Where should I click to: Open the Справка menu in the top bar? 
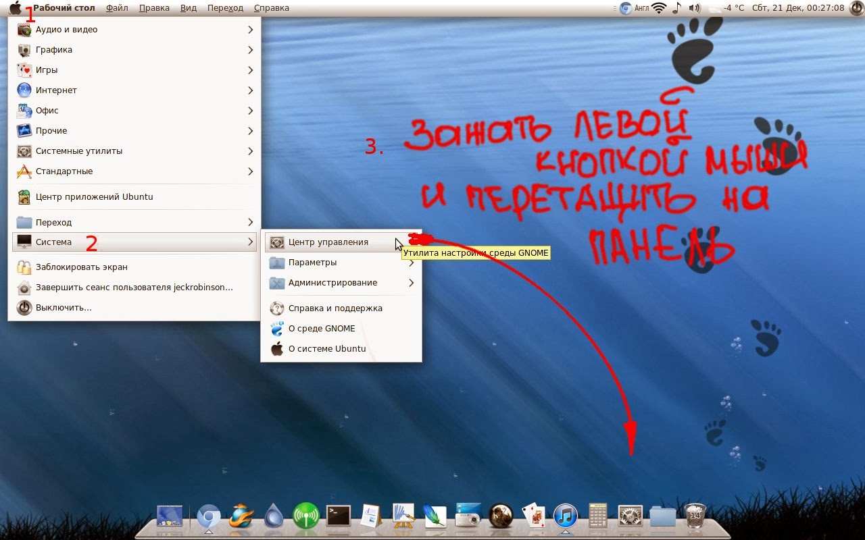pos(272,8)
